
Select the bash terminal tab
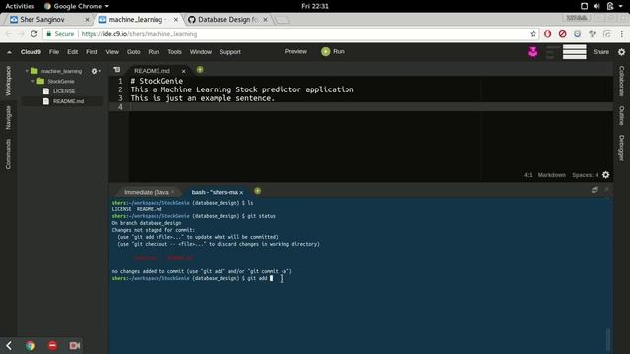215,193
